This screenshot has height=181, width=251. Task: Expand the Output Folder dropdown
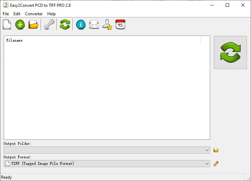point(207,150)
